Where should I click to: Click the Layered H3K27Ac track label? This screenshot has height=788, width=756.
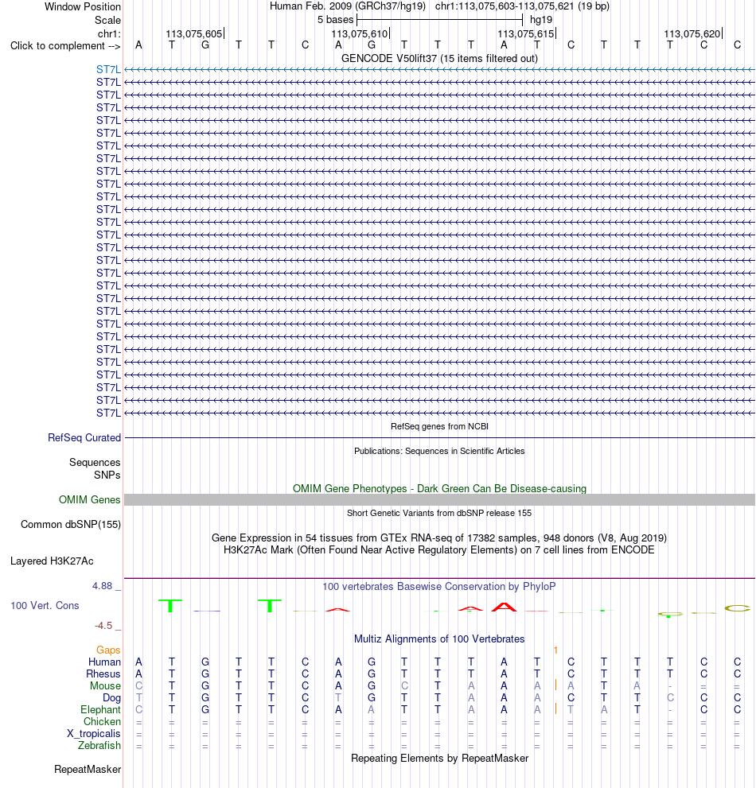tap(52, 561)
